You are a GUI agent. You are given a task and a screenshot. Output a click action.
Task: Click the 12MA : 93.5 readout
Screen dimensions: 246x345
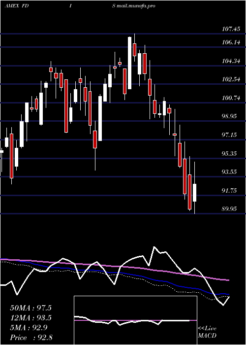click(31, 318)
